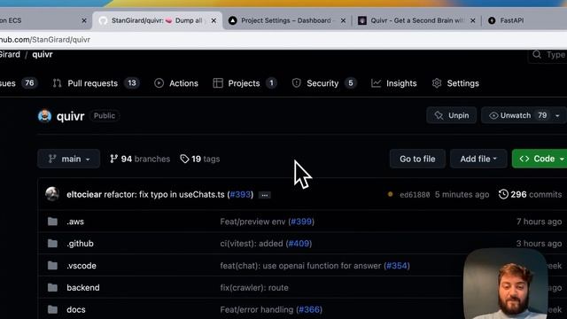Open pull request #366 link

[x=309, y=310]
